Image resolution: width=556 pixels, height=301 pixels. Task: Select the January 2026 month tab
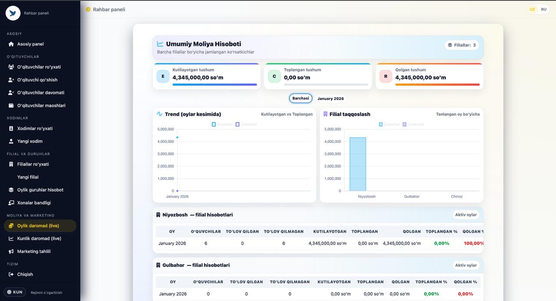(330, 99)
